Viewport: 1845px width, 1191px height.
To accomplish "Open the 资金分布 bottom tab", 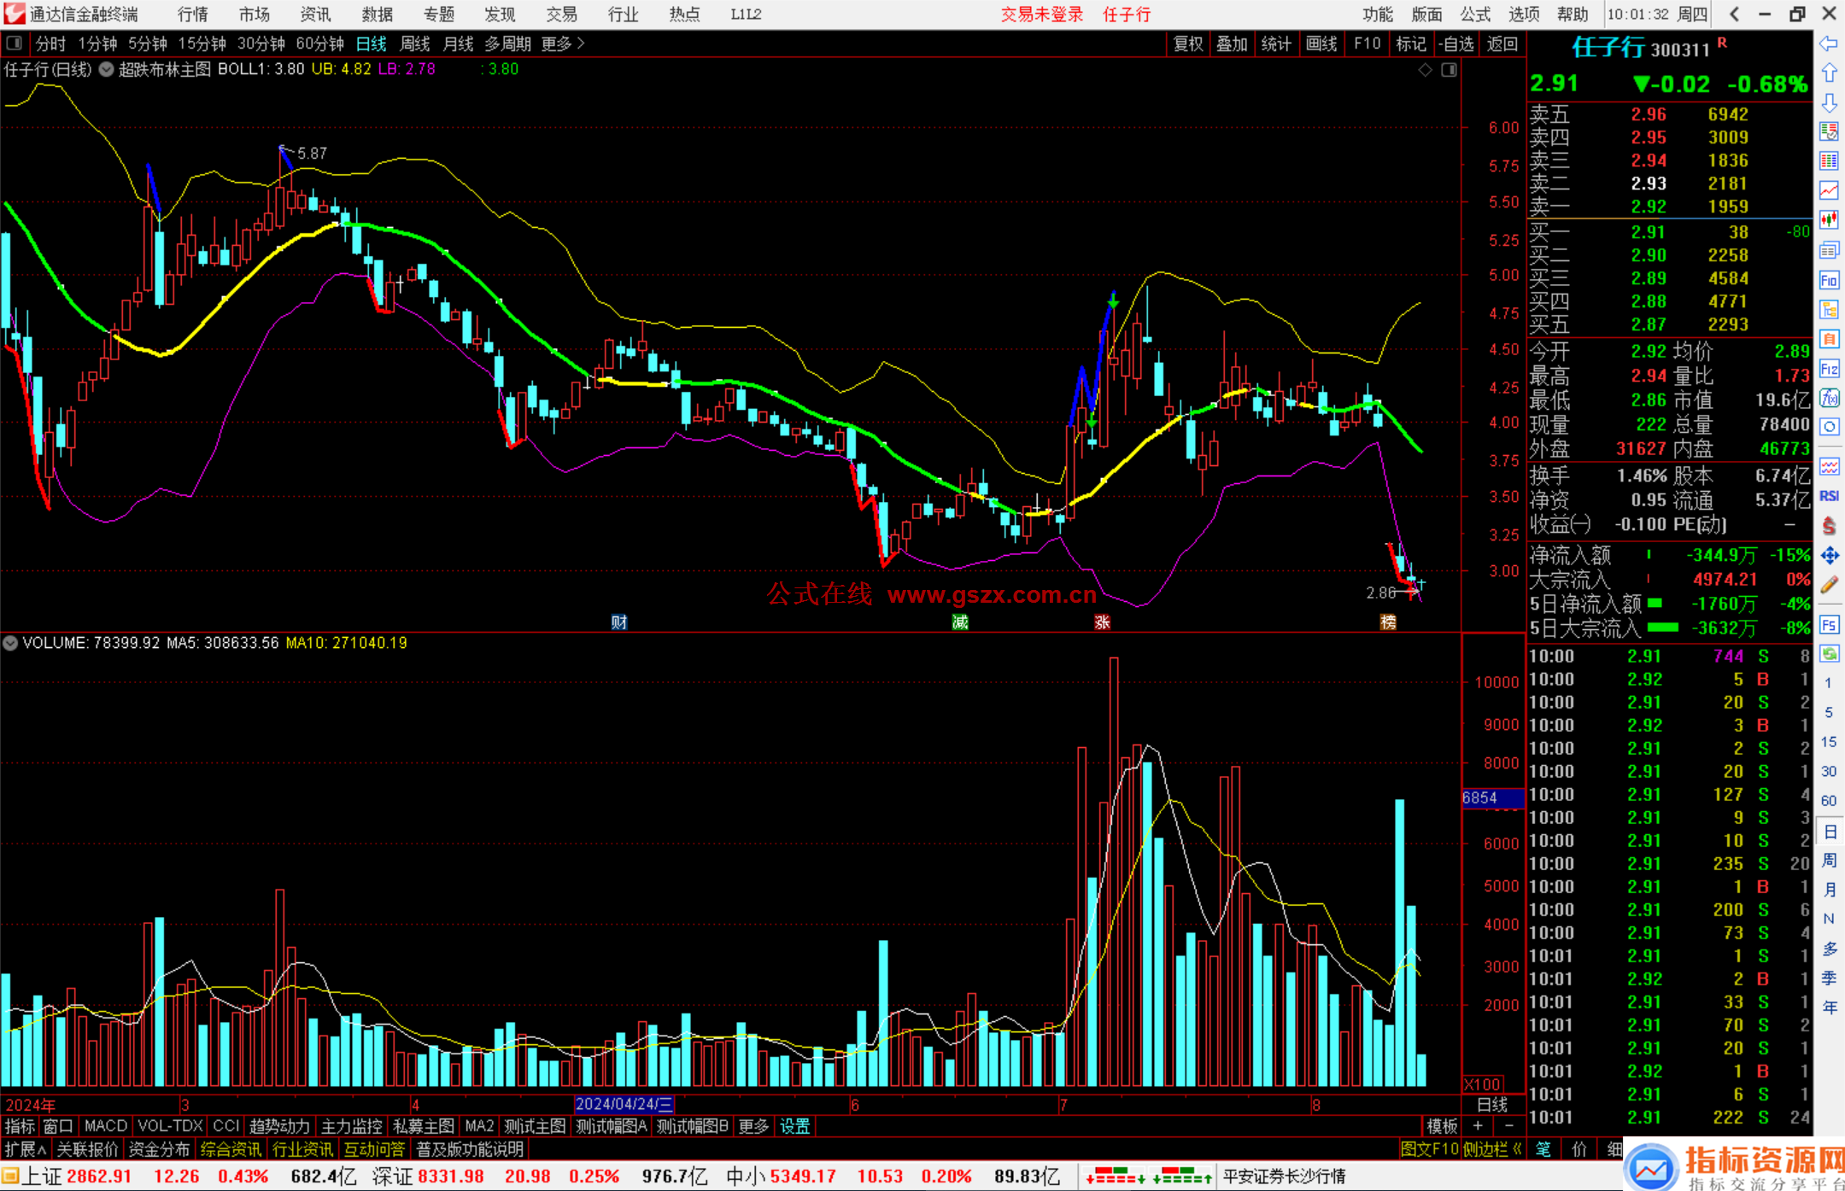I will click(x=159, y=1149).
